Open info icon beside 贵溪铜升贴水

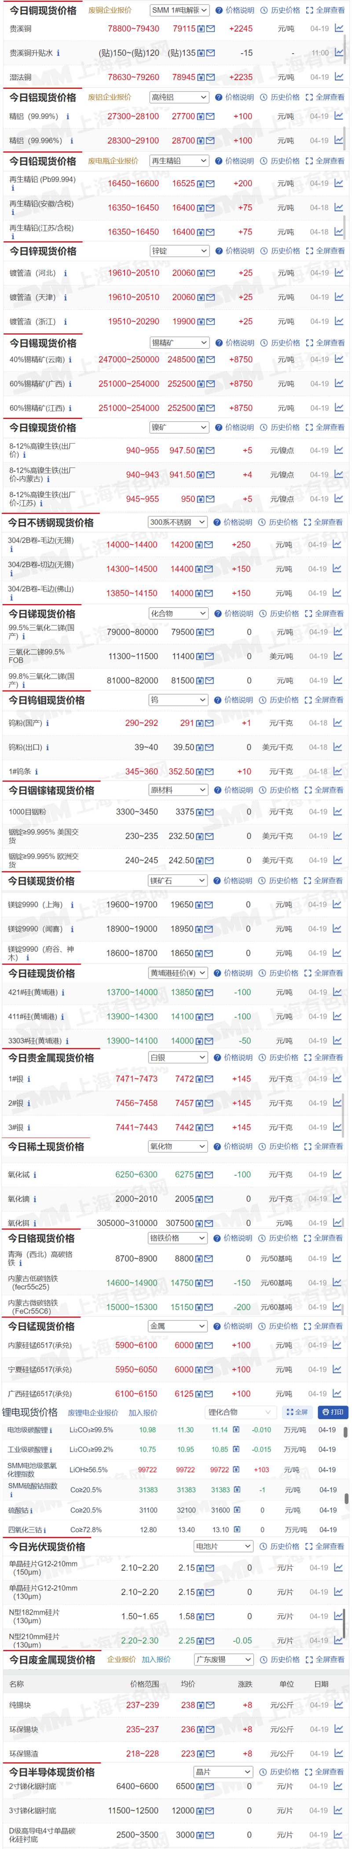[58, 53]
